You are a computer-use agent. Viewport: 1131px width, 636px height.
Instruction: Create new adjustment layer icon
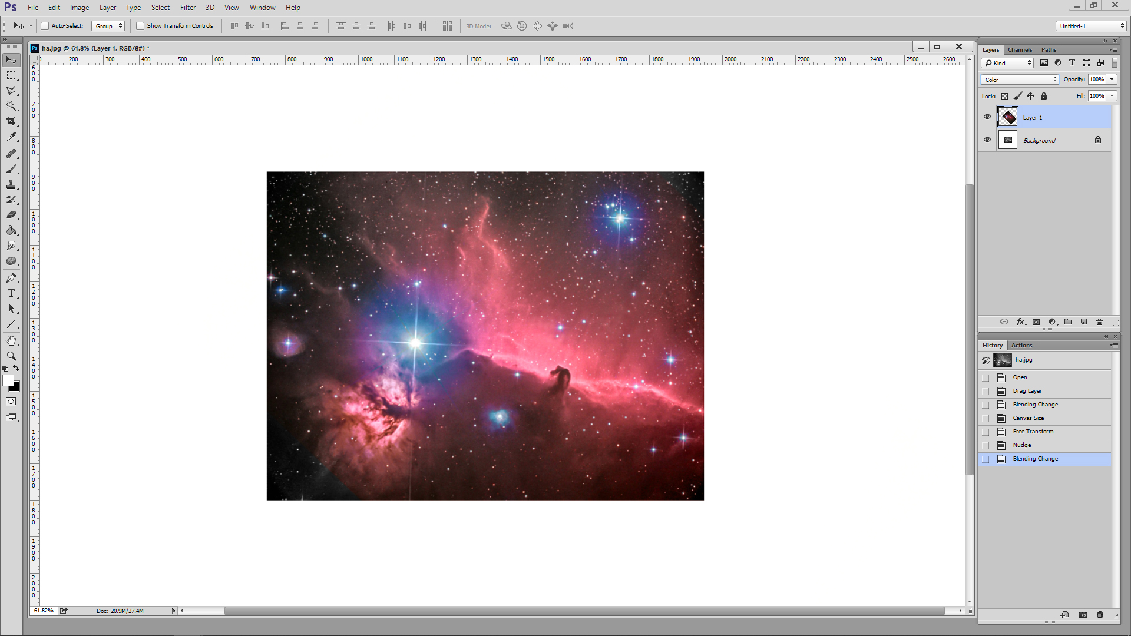click(x=1052, y=322)
